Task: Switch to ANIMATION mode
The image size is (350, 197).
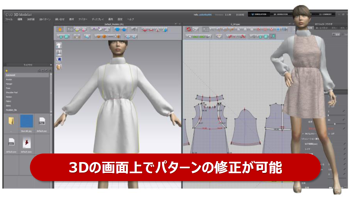Action: coord(281,14)
